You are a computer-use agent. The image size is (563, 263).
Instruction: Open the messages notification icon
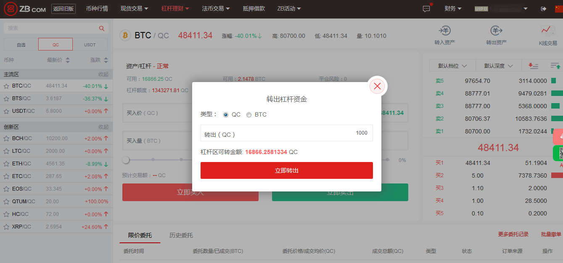pos(426,8)
